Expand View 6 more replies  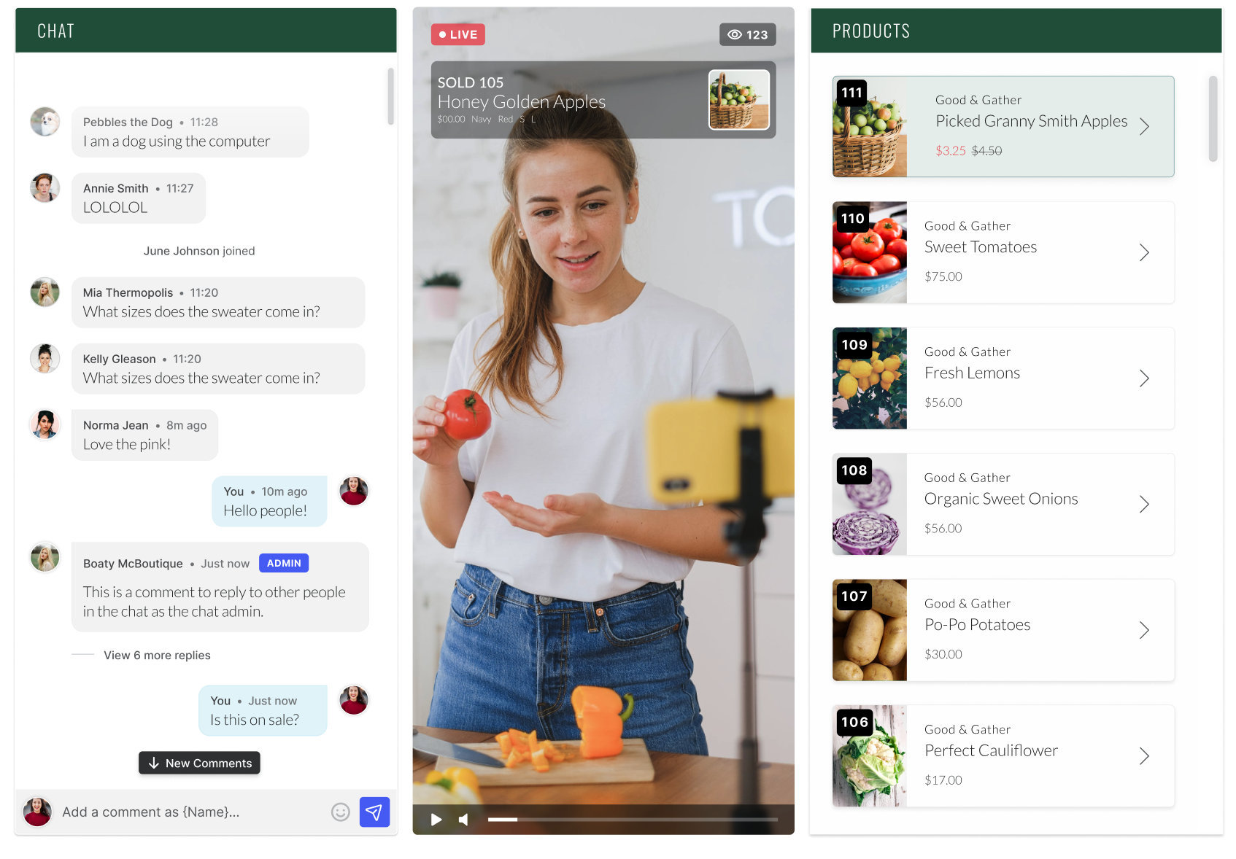[157, 655]
